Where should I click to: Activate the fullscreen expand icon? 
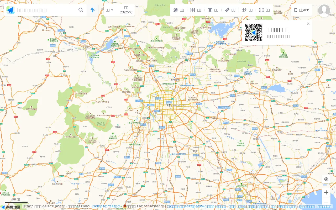coord(264,10)
